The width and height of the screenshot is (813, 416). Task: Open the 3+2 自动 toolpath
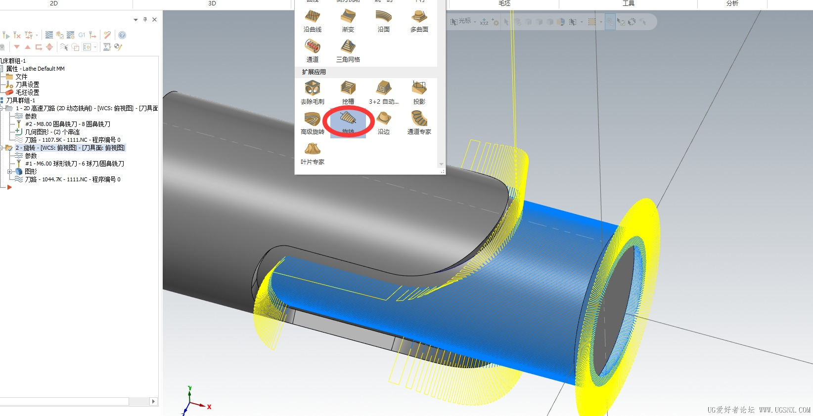pyautogui.click(x=384, y=93)
